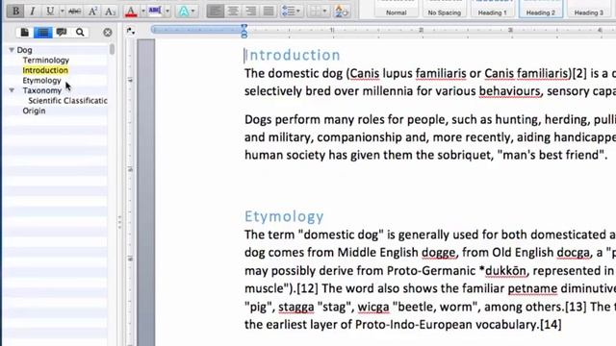Click the word 'petname' in the document
The width and height of the screenshot is (616, 346).
click(532, 288)
